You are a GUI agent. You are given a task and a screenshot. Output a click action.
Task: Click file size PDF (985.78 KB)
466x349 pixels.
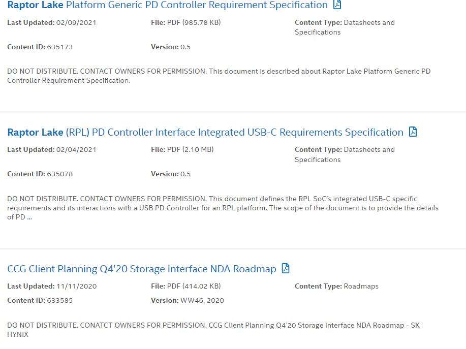tap(190, 22)
